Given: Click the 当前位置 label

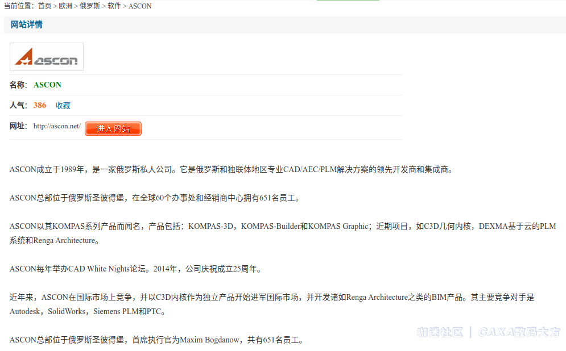Looking at the screenshot, I should point(19,6).
